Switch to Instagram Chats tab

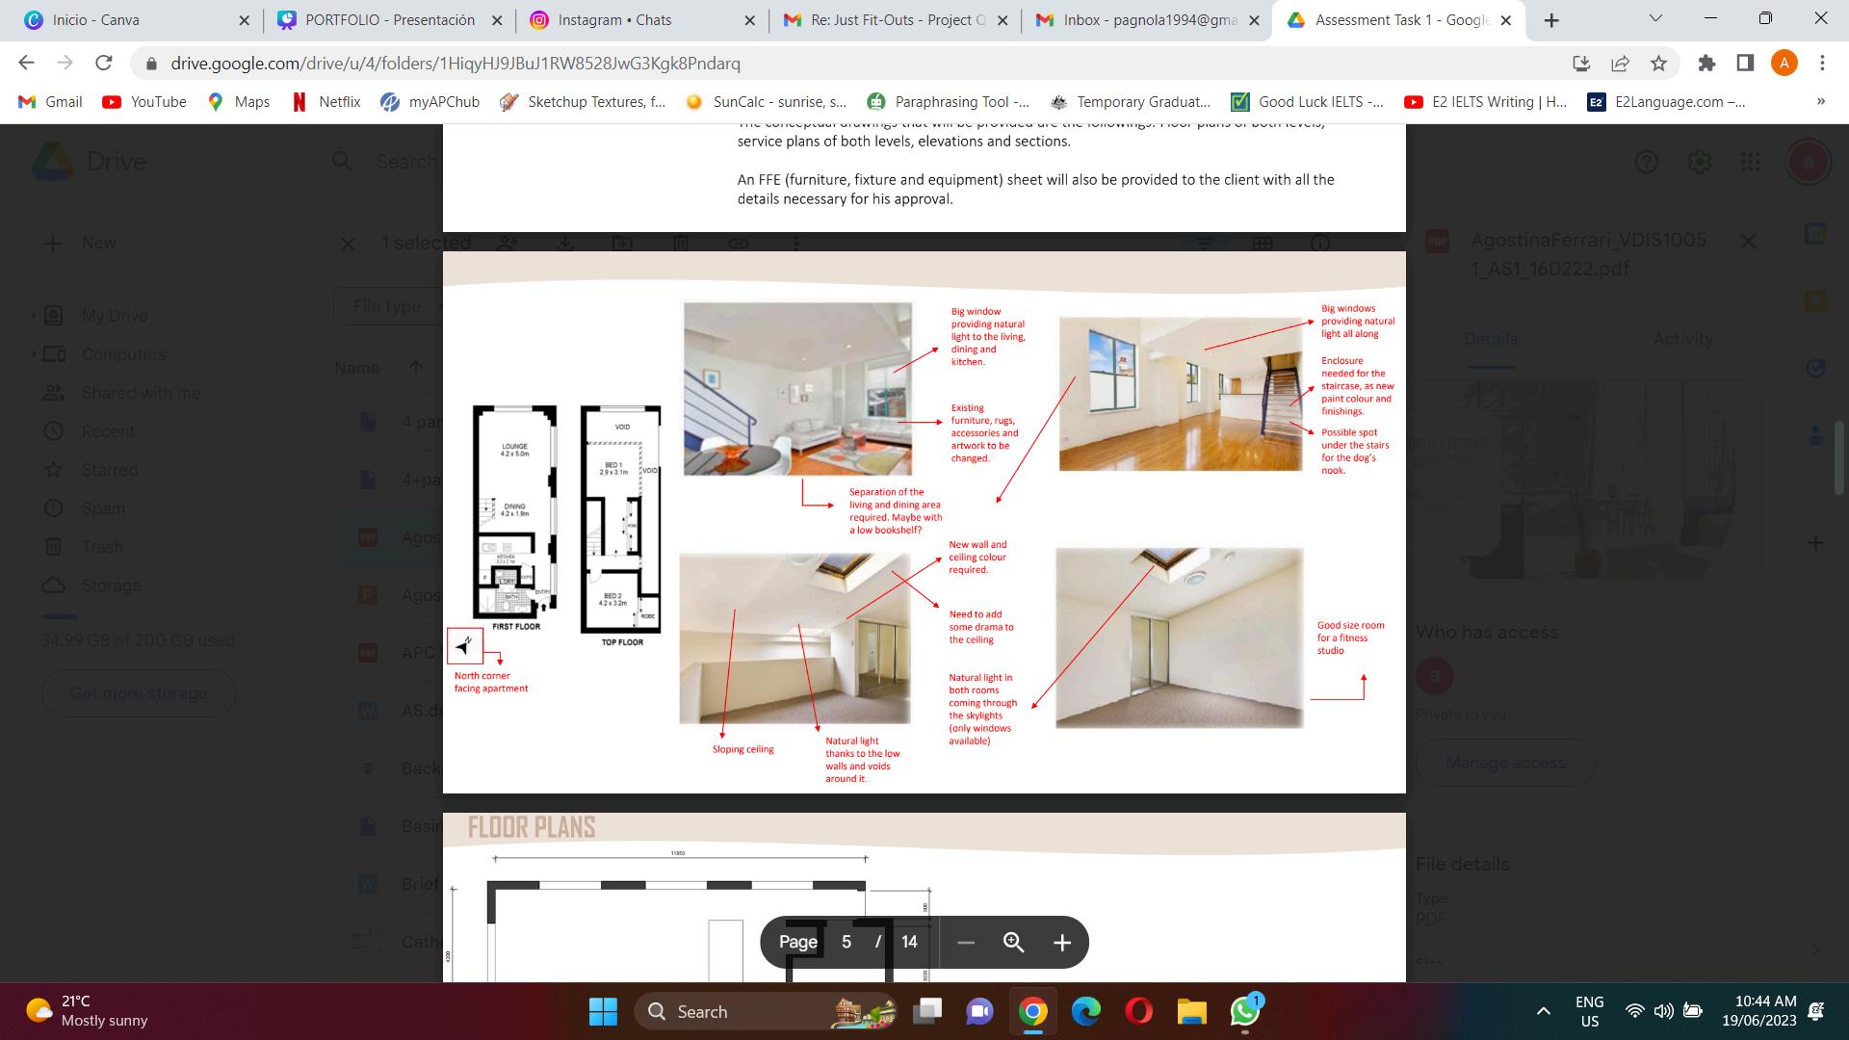614,20
